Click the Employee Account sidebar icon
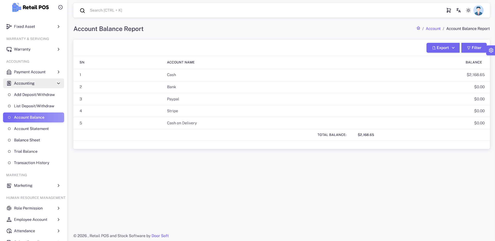Screen dimensions: 495x241 (x=9, y=220)
